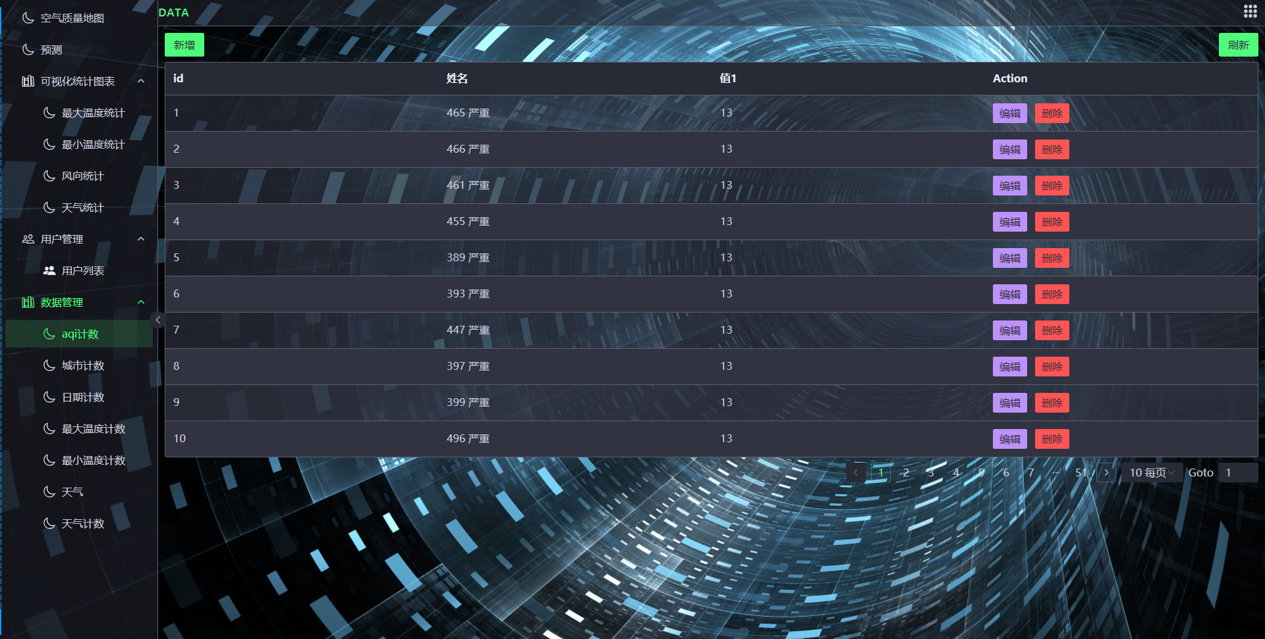Viewport: 1265px width, 639px height.
Task: Click the people icon next to 用户列表
Action: point(49,270)
